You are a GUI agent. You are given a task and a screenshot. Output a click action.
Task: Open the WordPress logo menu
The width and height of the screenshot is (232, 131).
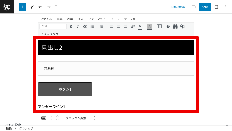[x=7, y=7]
